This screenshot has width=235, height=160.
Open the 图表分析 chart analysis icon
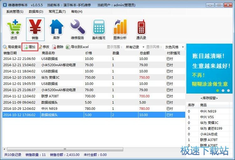point(120,29)
